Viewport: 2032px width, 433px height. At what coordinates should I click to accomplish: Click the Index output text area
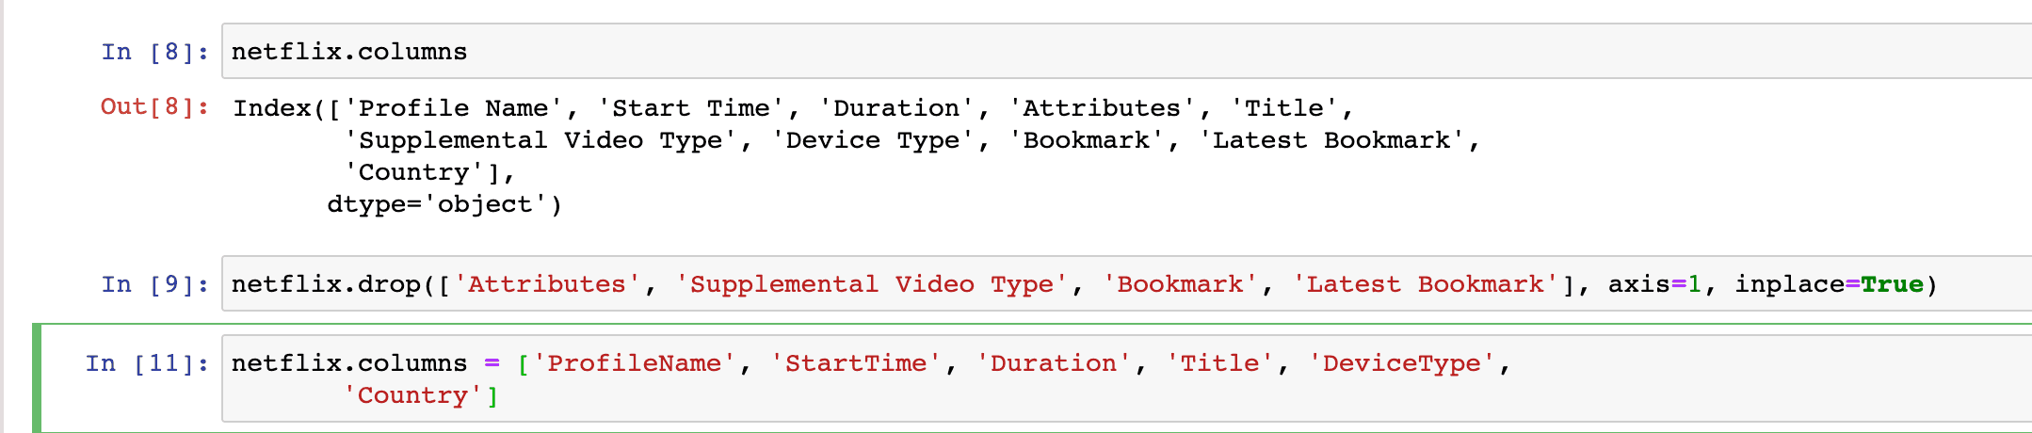(847, 155)
